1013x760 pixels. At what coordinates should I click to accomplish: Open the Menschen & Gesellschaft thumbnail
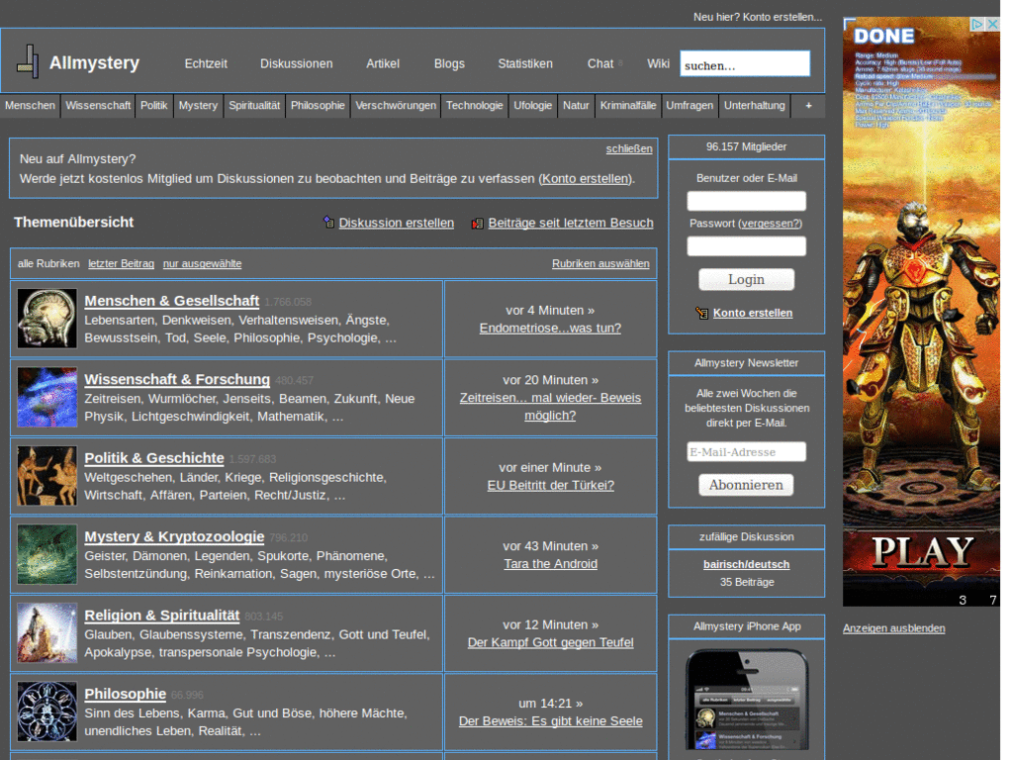click(x=46, y=319)
